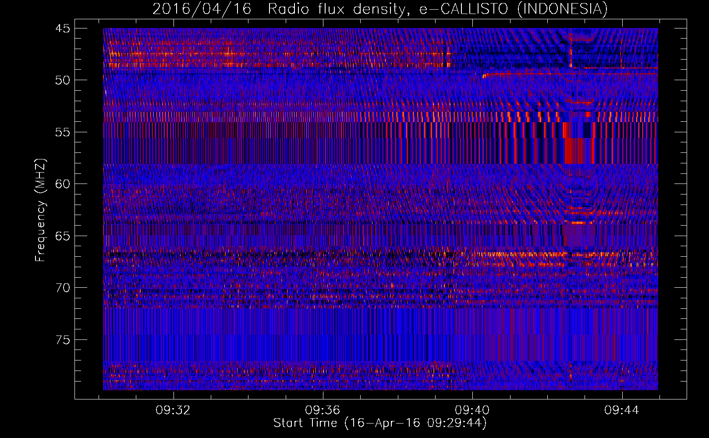Click the 09:32 time tick label

click(x=173, y=410)
